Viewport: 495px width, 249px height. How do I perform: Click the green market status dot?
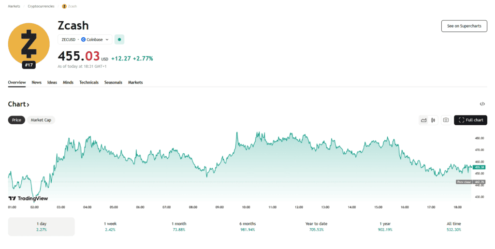[x=119, y=39]
